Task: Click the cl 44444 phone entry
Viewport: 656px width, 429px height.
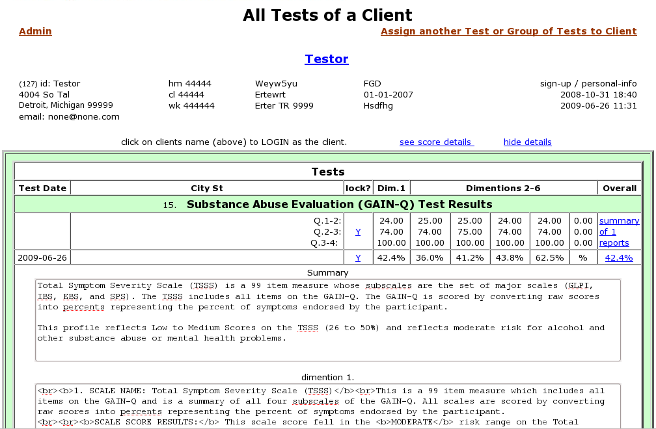Action: [186, 95]
